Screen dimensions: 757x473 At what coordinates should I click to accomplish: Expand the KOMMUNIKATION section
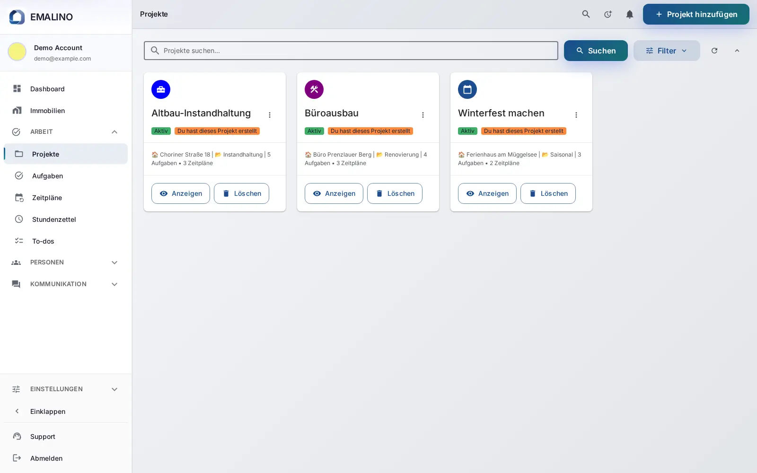pos(66,284)
